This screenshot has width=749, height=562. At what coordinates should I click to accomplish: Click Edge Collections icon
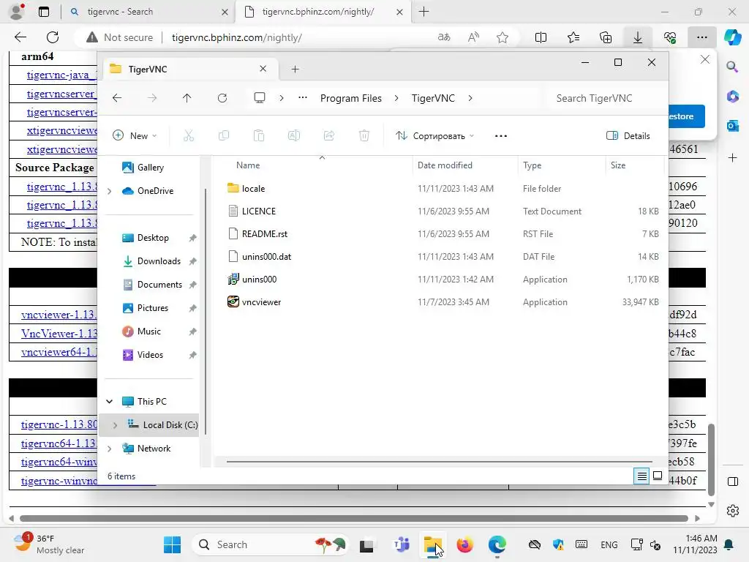[605, 37]
